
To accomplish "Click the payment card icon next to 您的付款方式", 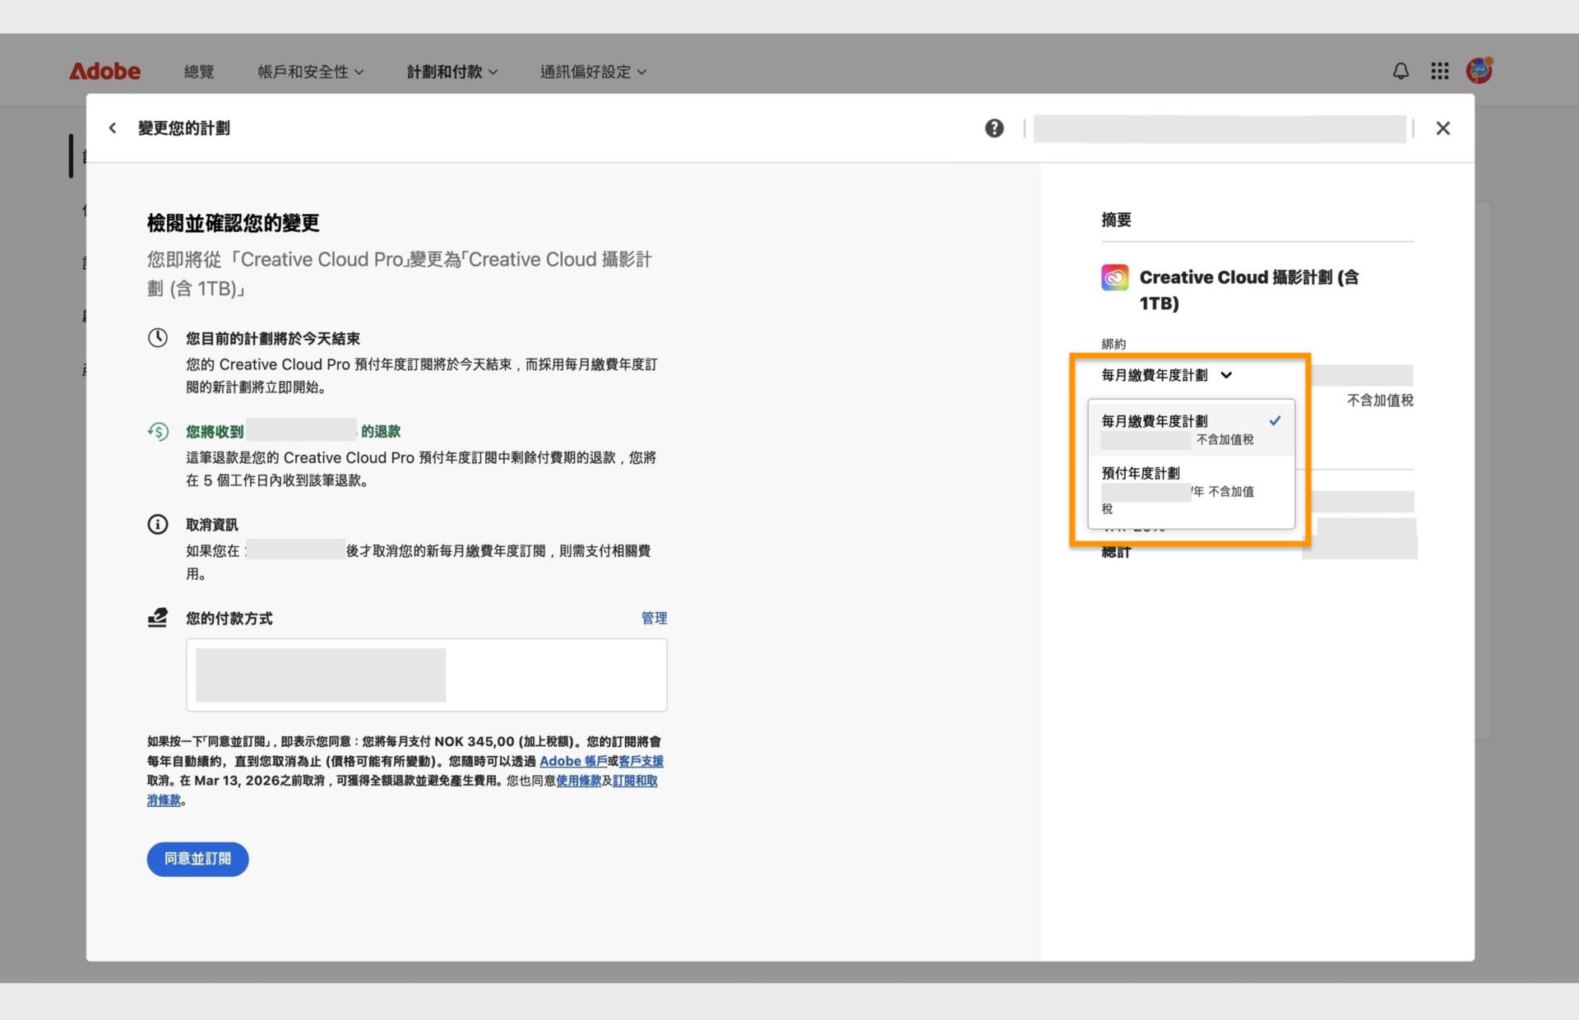I will pyautogui.click(x=157, y=618).
